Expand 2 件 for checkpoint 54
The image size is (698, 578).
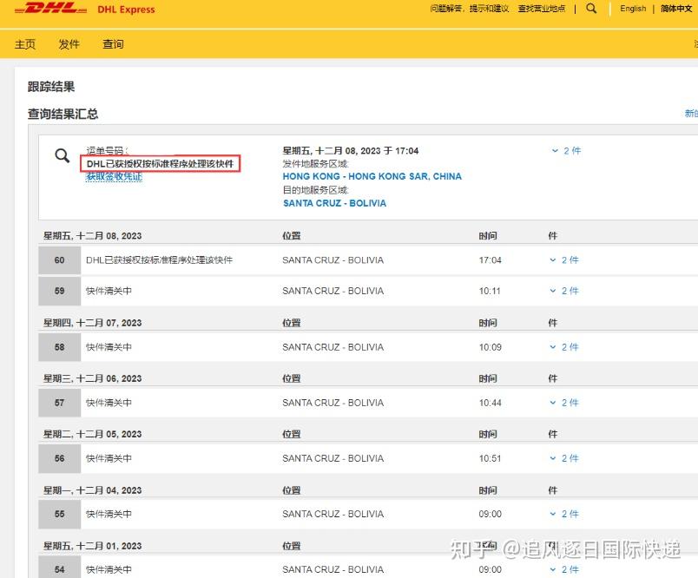tap(564, 569)
